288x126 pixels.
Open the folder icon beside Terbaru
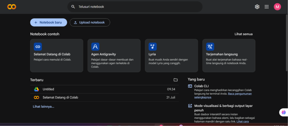pos(175,80)
